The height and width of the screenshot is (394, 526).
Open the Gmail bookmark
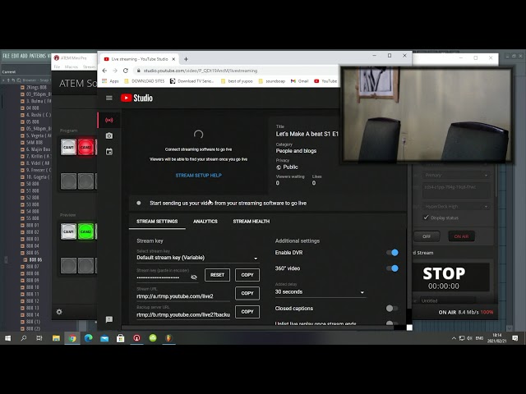(299, 81)
